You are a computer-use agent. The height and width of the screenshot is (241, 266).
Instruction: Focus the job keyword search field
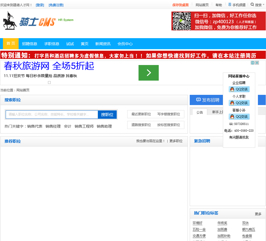click(52, 114)
